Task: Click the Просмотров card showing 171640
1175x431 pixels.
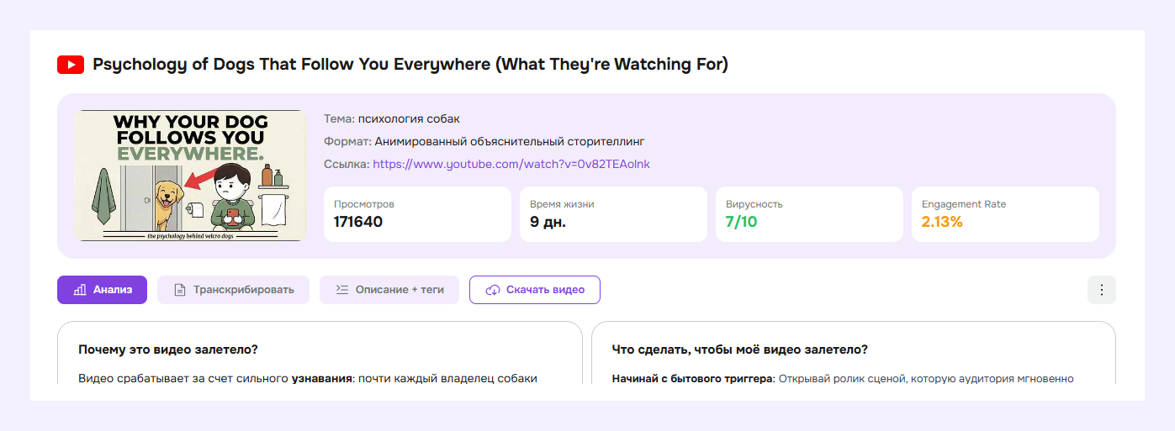Action: click(417, 214)
